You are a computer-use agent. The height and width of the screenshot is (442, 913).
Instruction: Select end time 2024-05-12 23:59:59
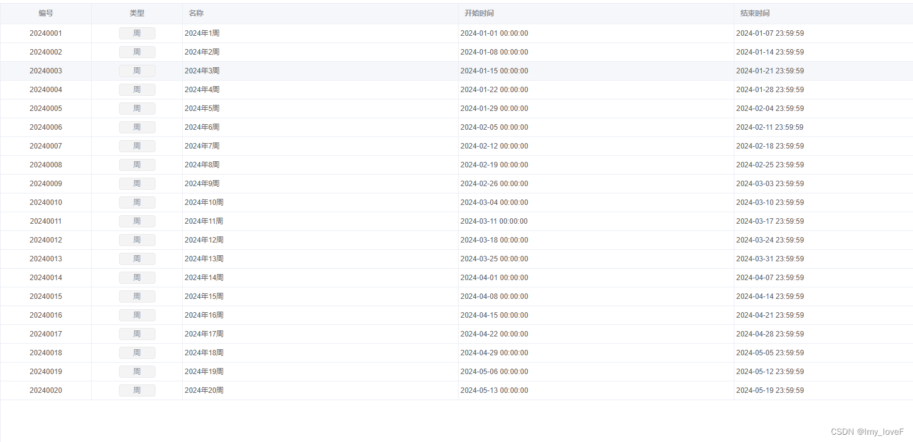[770, 372]
